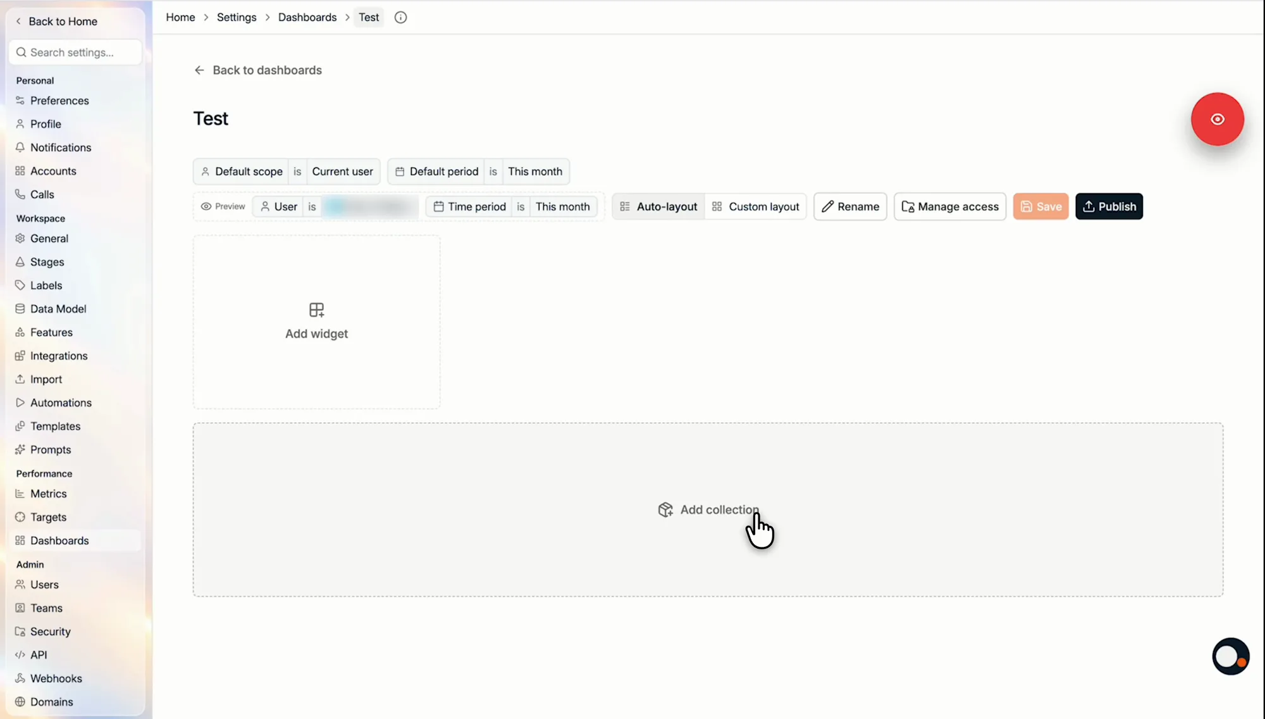Click the Data Model database icon
Viewport: 1265px width, 719px height.
[20, 309]
